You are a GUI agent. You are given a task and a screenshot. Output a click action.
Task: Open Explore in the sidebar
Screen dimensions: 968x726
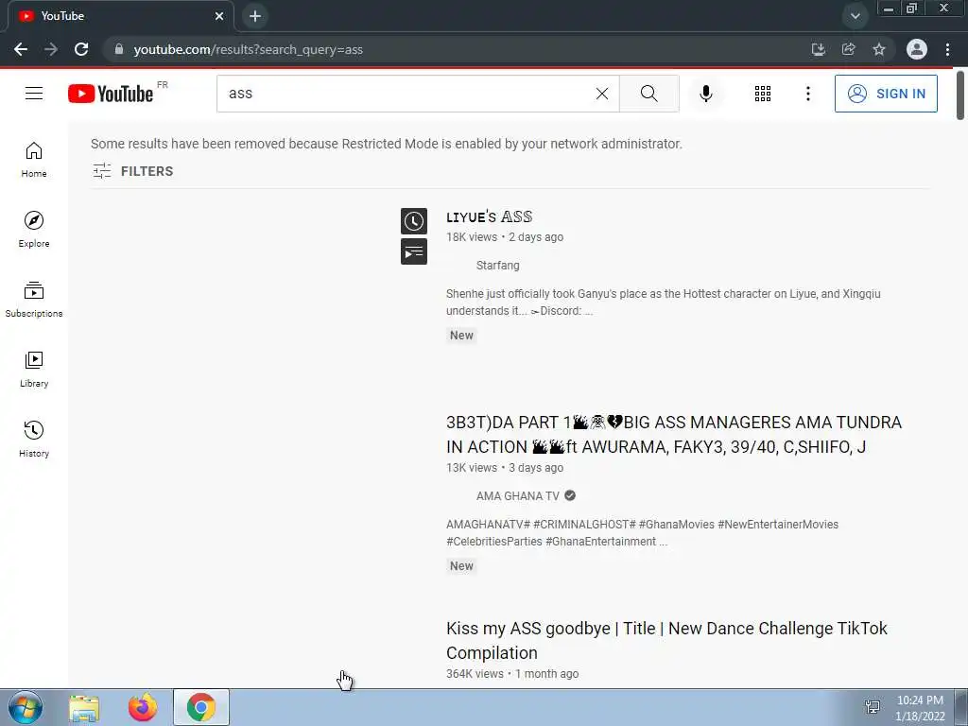34,229
